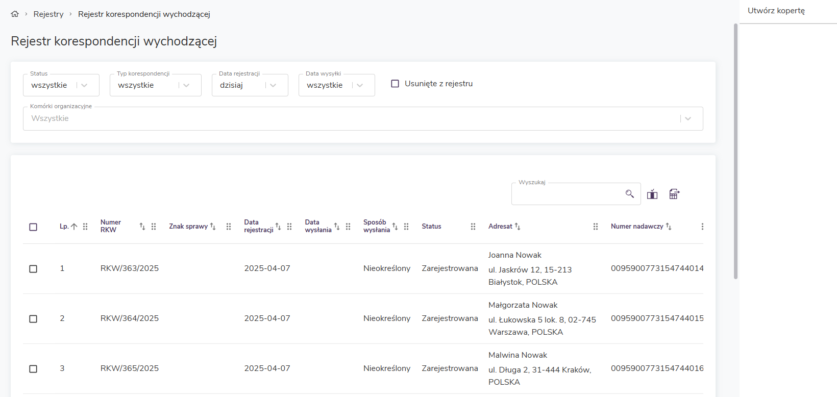The height and width of the screenshot is (397, 837).
Task: Check the row for RKW/365/2025
Action: tap(33, 369)
